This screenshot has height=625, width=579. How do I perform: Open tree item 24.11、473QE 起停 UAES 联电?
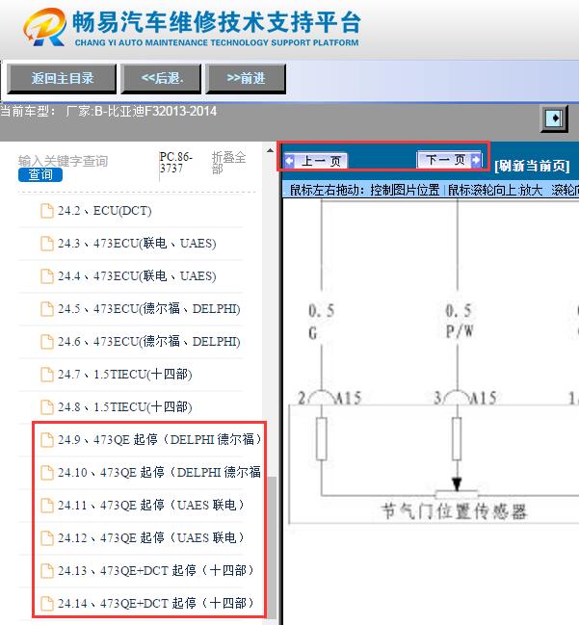[151, 505]
